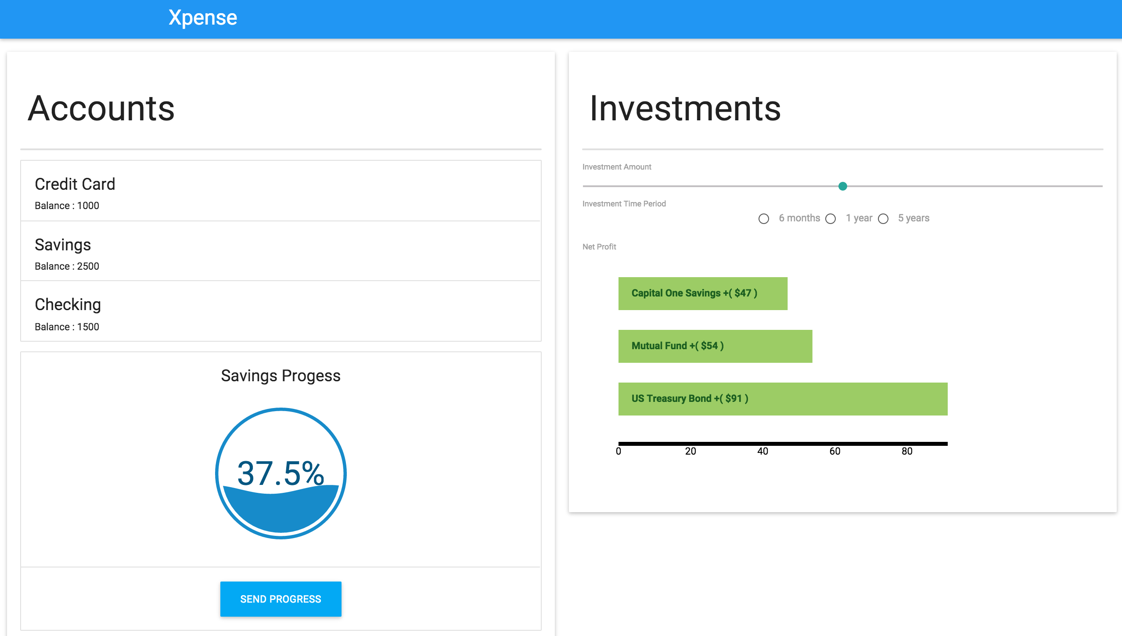The width and height of the screenshot is (1122, 636).
Task: Select the 1 year radio button
Action: (831, 219)
